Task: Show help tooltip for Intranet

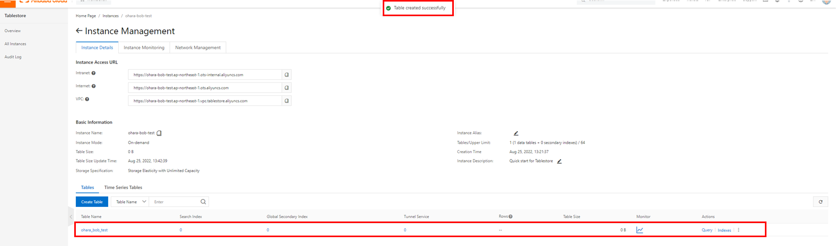Action: [94, 73]
